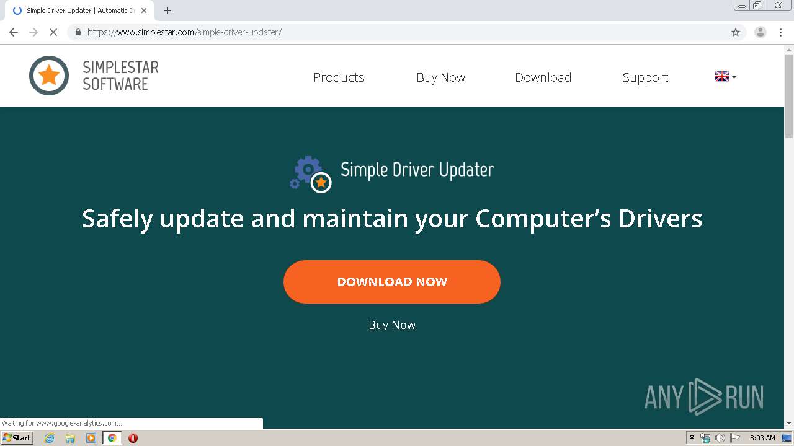Open the File Explorer taskbar icon
Screen dimensions: 794x446
point(70,438)
